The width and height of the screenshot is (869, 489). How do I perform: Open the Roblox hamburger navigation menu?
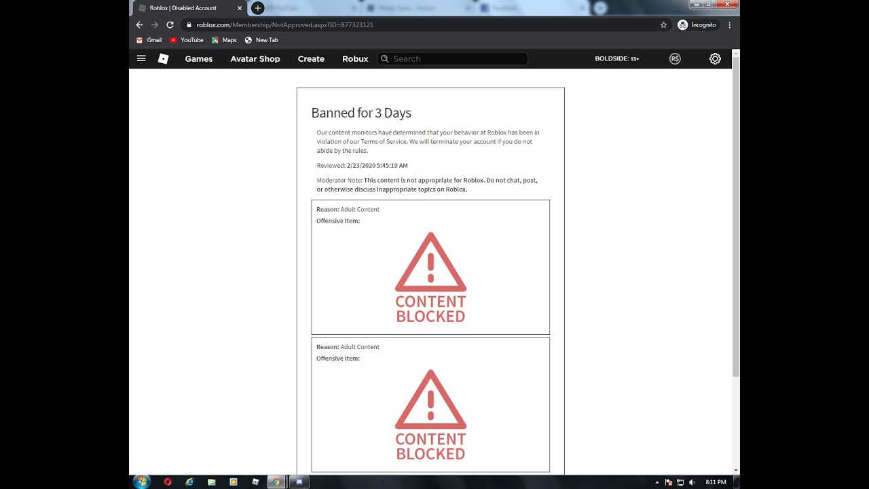click(x=141, y=58)
